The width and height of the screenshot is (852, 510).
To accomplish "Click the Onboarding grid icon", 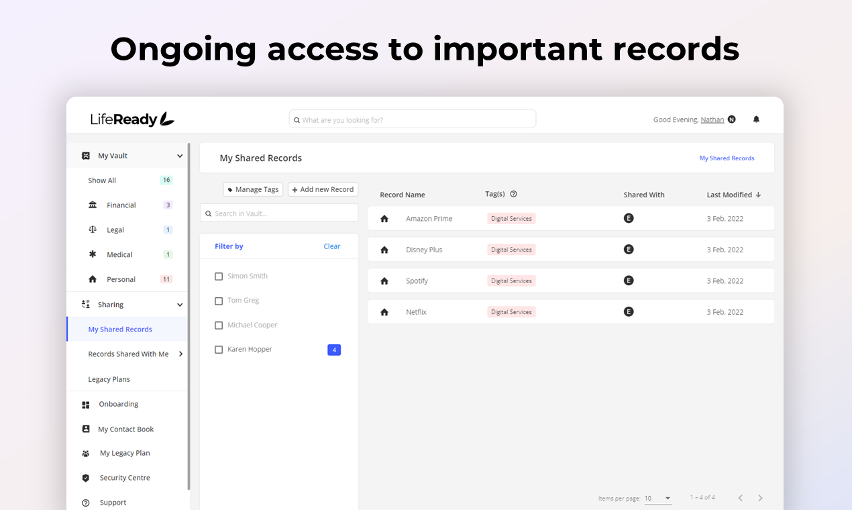I will [x=86, y=405].
